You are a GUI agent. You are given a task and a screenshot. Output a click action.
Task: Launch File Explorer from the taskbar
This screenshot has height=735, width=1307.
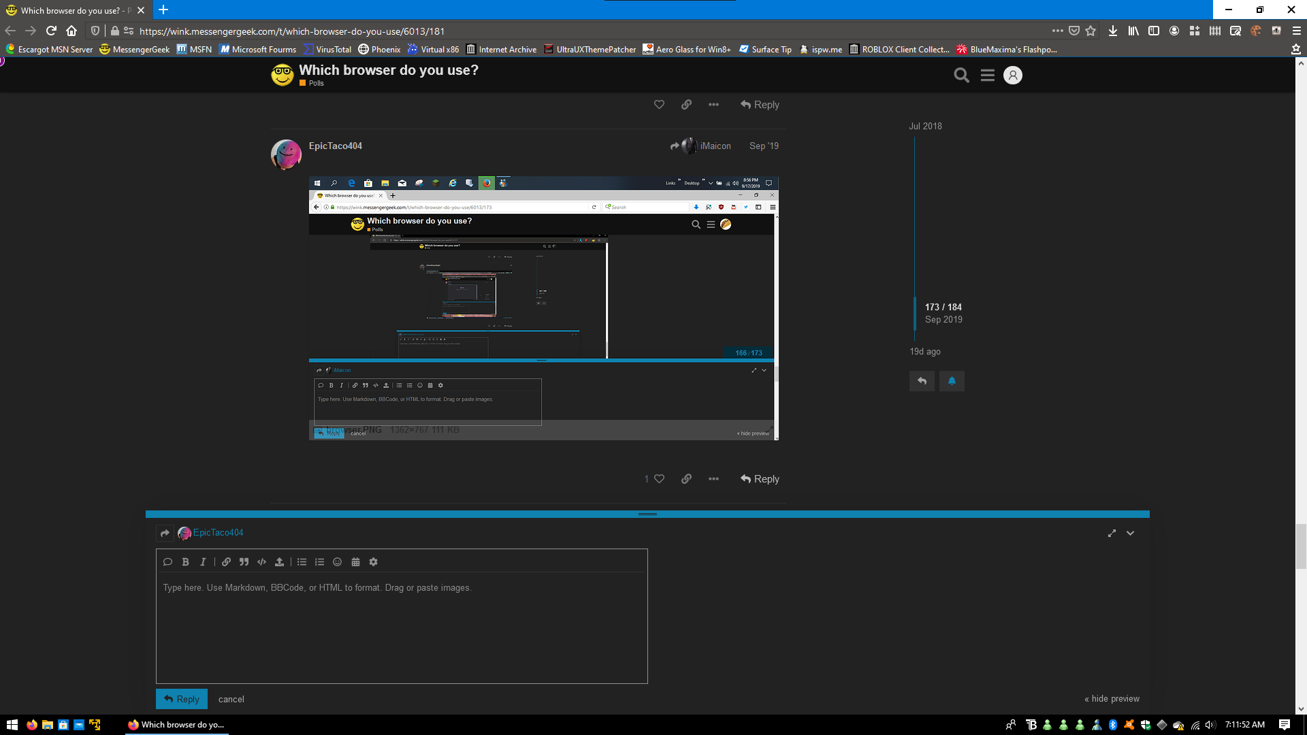tap(47, 725)
